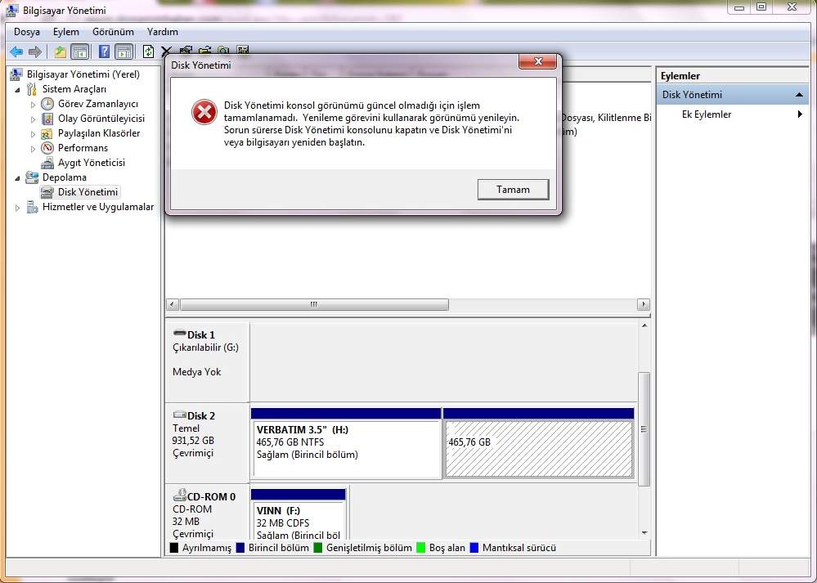Click disk pane scrollbar down arrow
817x583 pixels.
click(x=644, y=533)
